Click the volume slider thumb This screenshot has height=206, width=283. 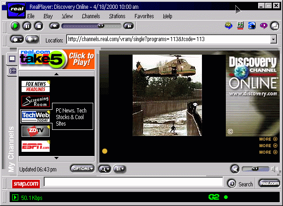tap(255, 169)
